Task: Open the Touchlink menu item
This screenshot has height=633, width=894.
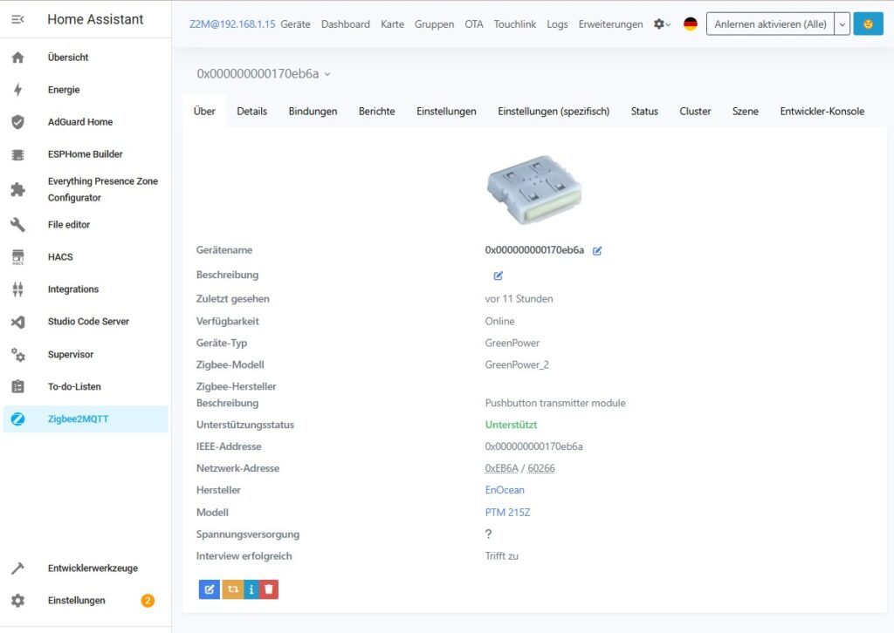Action: point(515,24)
